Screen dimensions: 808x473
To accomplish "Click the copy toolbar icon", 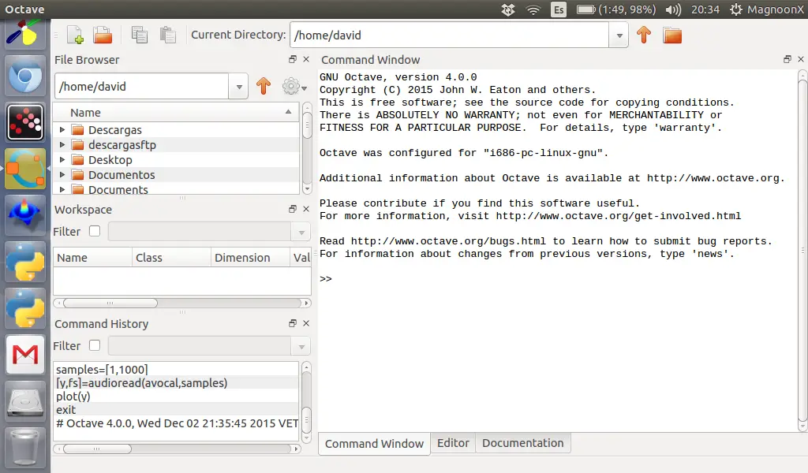I will tap(139, 35).
